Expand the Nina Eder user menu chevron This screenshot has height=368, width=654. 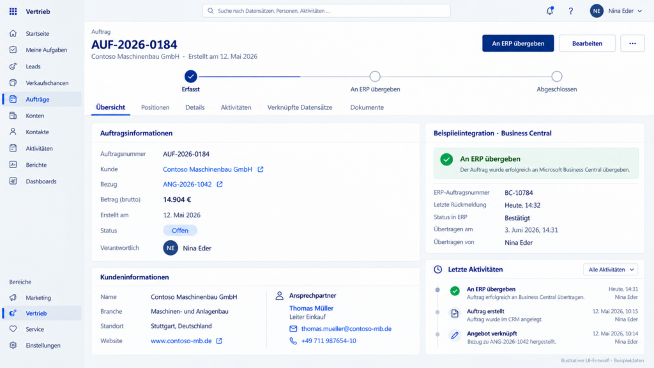pos(640,11)
